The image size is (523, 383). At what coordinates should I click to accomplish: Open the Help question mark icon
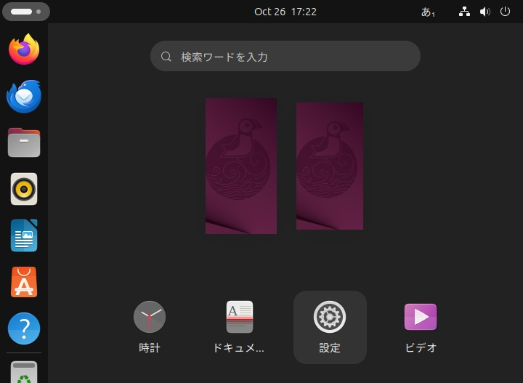pyautogui.click(x=24, y=328)
